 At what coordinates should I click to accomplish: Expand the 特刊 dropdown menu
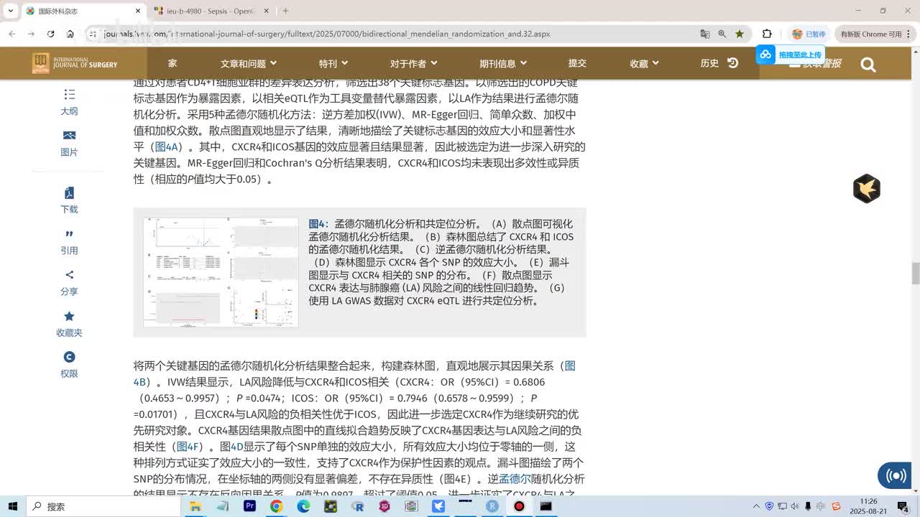[x=333, y=63]
